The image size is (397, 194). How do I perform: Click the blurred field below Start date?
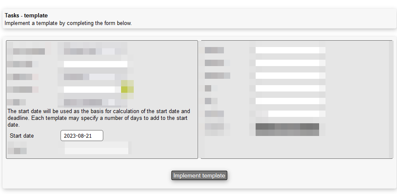coord(96,148)
